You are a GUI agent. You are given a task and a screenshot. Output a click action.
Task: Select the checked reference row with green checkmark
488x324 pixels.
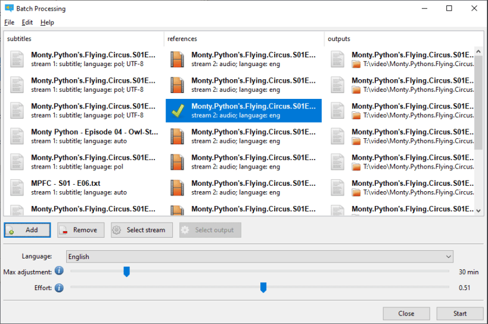pos(244,111)
